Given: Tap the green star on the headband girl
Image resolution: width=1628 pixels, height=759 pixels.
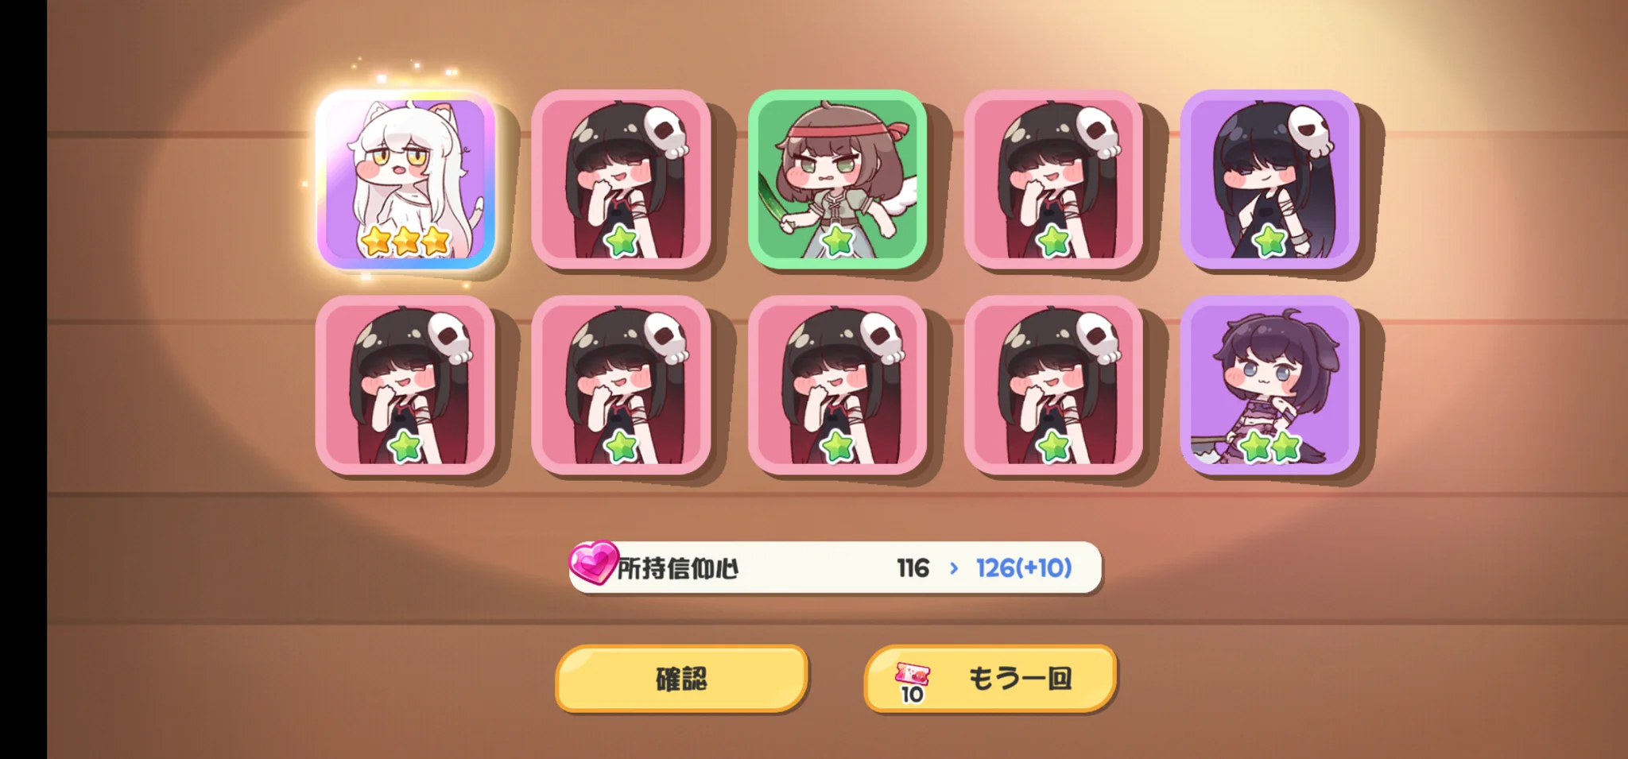Looking at the screenshot, I should click(837, 241).
